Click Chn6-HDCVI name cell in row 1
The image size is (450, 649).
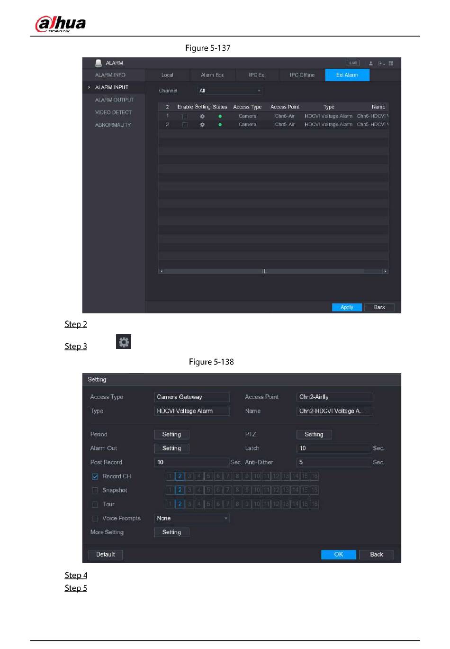[372, 116]
